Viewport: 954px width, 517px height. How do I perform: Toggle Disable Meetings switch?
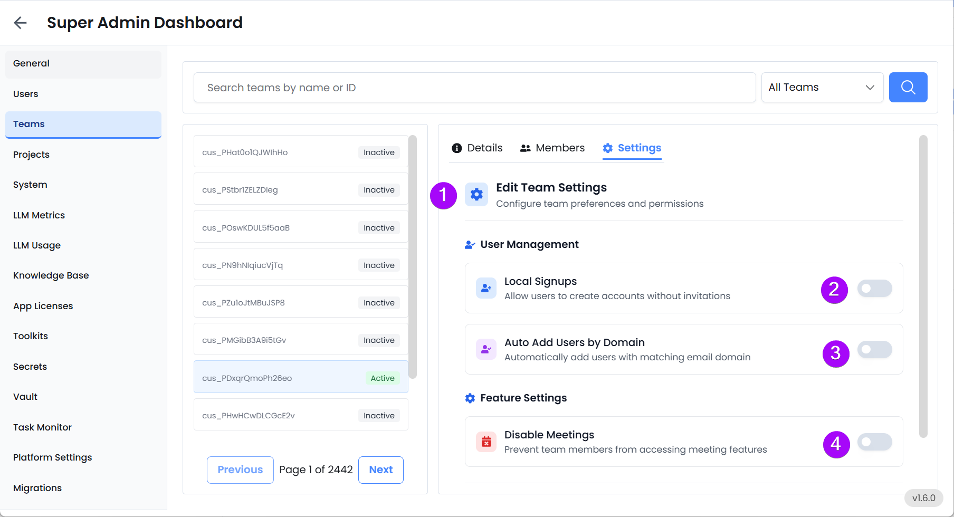pos(875,442)
